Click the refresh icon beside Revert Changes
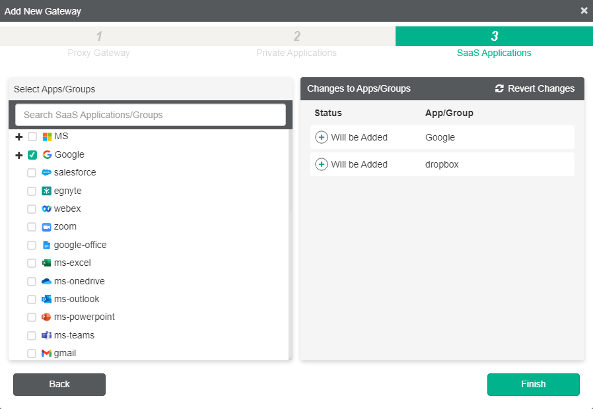This screenshot has height=409, width=593. (x=500, y=88)
